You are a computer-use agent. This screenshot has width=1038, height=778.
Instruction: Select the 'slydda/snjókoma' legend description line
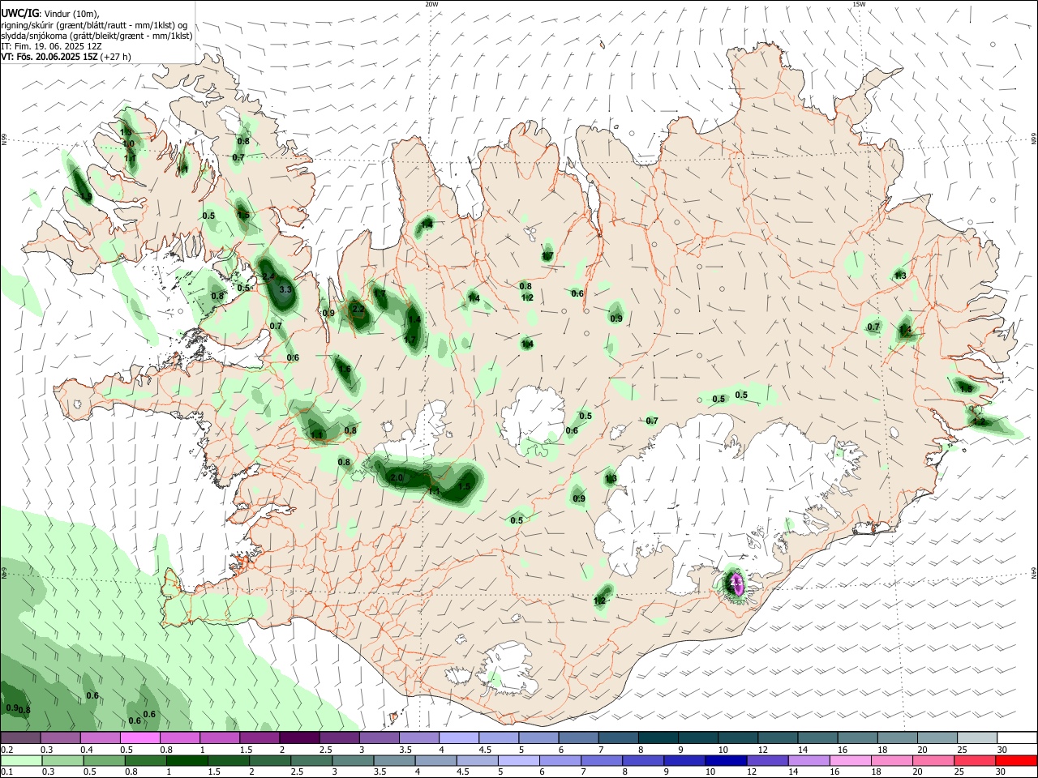point(97,36)
